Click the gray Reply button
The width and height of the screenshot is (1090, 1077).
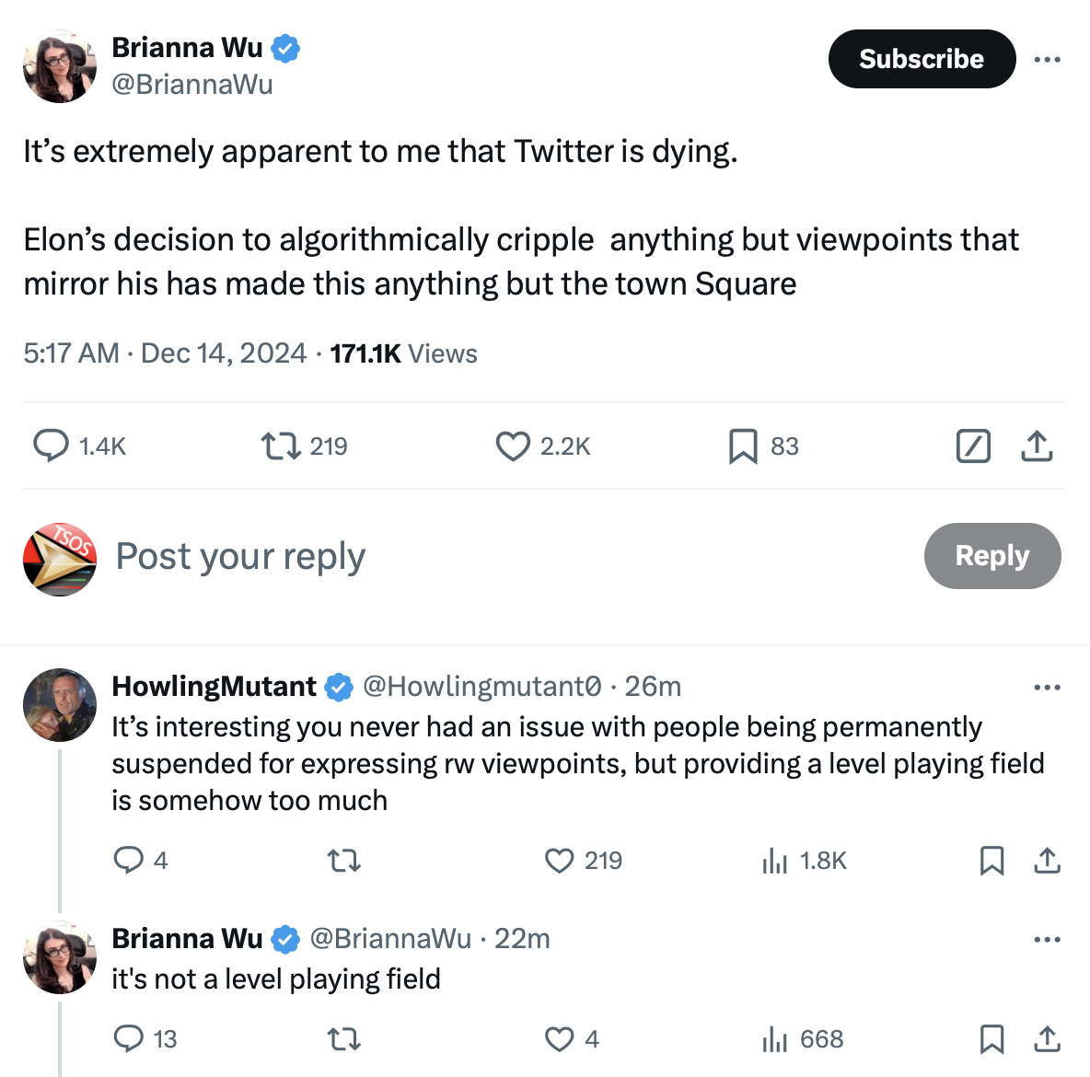991,556
